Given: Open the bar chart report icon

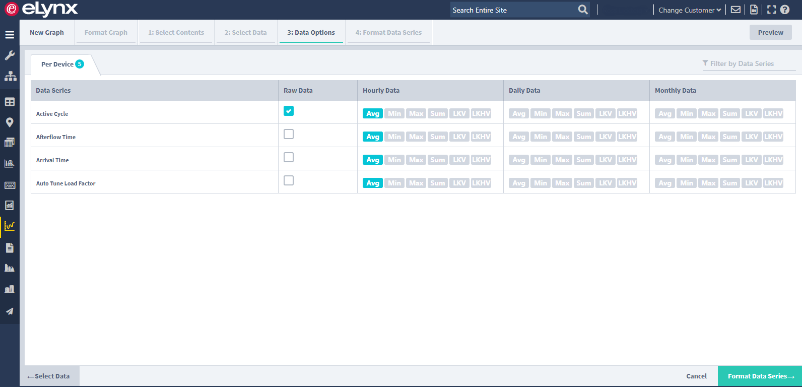Looking at the screenshot, I should [10, 205].
